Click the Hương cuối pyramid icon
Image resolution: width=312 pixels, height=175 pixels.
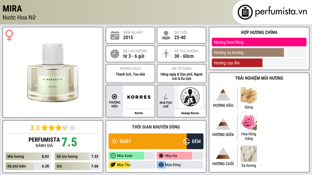pos(223,153)
